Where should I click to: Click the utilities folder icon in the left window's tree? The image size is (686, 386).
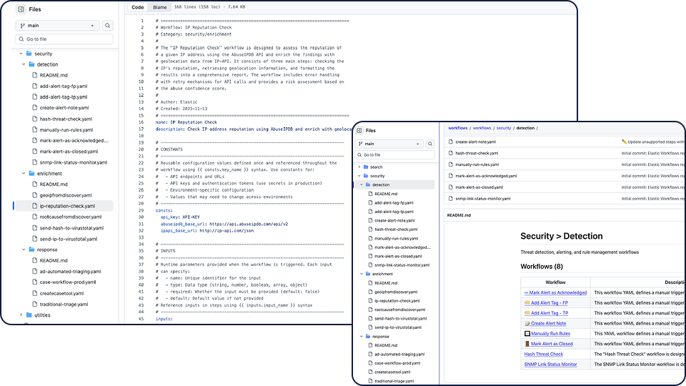tap(29, 315)
